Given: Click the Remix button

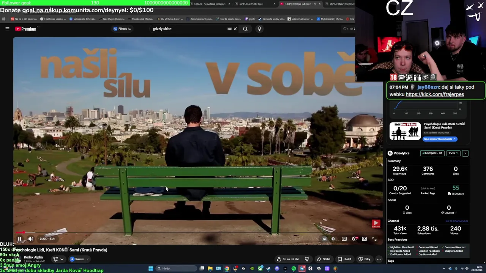Looking at the screenshot, I should 77,259.
